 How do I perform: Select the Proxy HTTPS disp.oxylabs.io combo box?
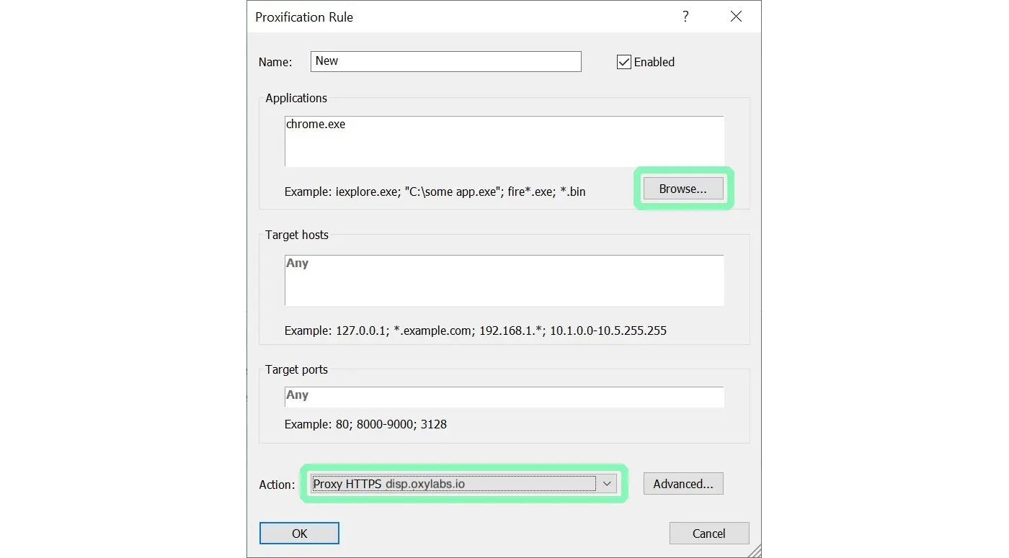[454, 484]
